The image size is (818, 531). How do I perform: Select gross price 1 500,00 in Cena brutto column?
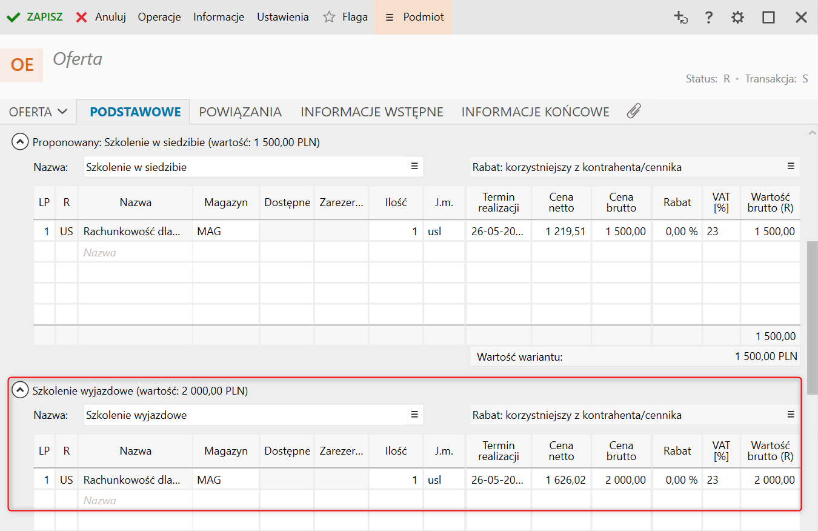tap(622, 232)
